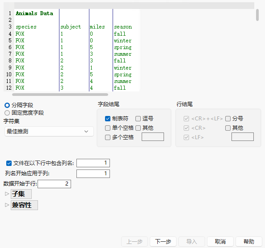Click the custom field delimiter text box
The image size is (265, 248).
tap(153, 136)
